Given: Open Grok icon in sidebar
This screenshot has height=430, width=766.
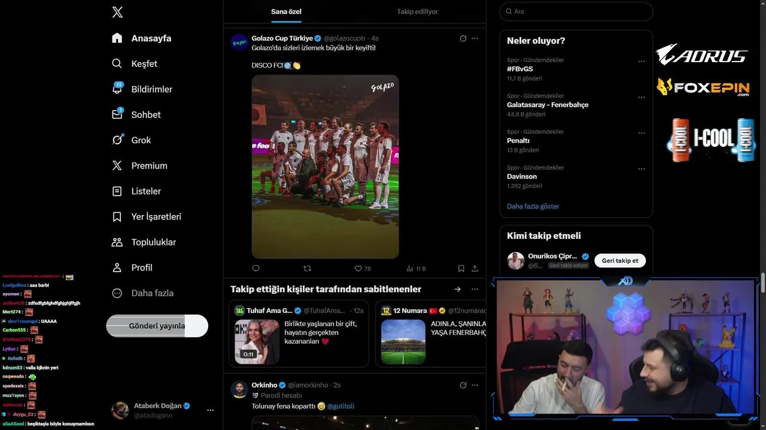Looking at the screenshot, I should (x=117, y=140).
